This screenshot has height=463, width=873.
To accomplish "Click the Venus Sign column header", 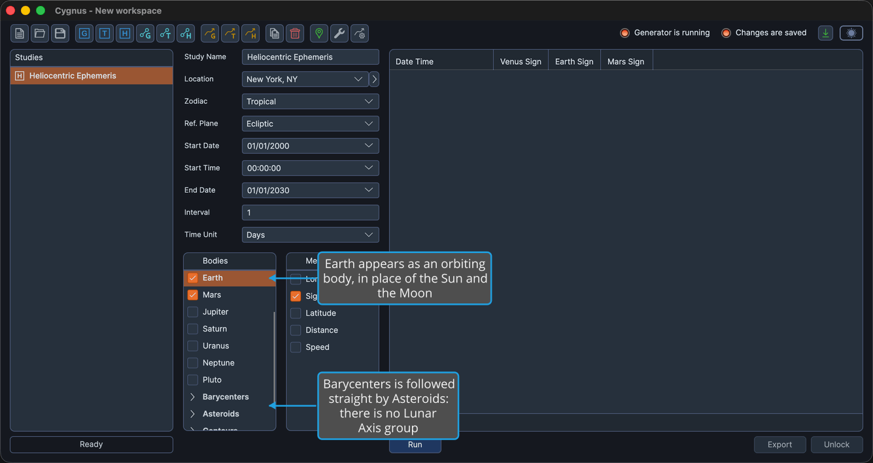I will pyautogui.click(x=521, y=61).
